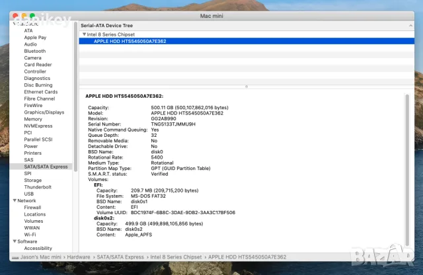Click the revision value GG2AB990

[x=163, y=118]
